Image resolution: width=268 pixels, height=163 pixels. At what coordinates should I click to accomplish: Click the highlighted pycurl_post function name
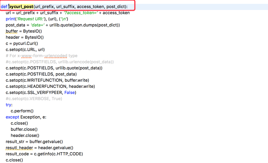click(x=21, y=7)
